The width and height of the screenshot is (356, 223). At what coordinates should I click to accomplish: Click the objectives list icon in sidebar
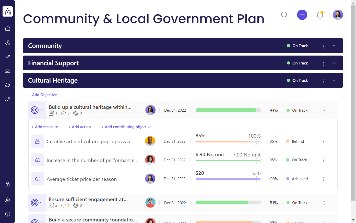pos(8,71)
